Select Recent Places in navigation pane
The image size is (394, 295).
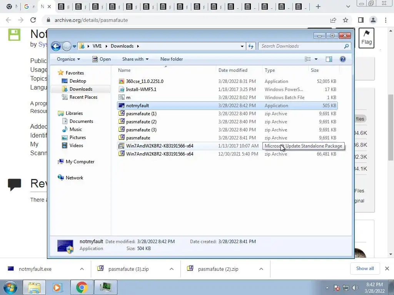click(83, 97)
